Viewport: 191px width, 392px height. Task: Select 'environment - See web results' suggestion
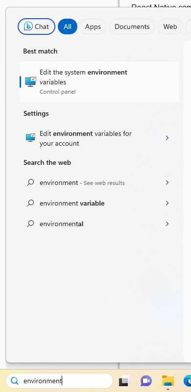[99, 183]
